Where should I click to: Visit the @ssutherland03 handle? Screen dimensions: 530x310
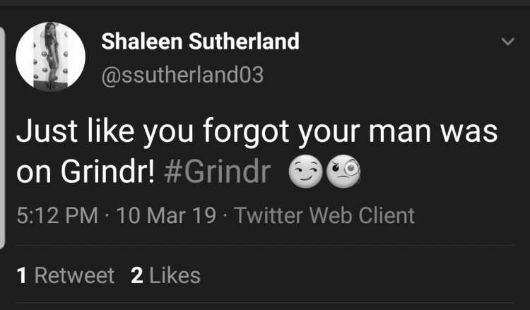click(x=182, y=75)
